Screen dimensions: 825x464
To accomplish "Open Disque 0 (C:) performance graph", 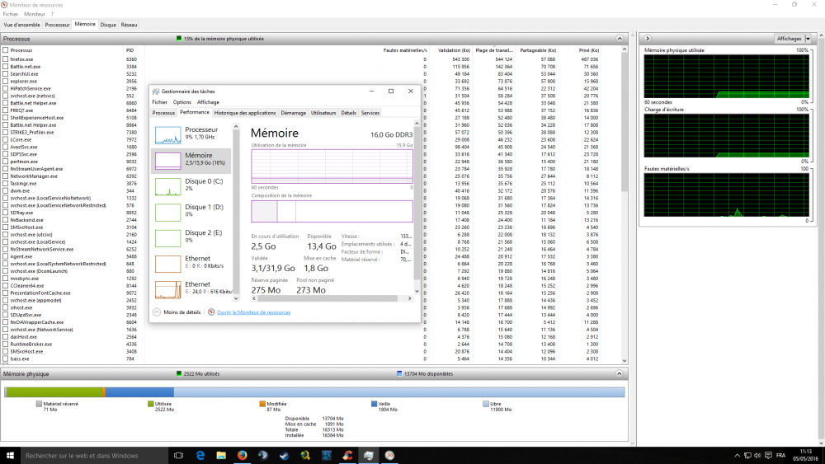I will click(x=168, y=186).
